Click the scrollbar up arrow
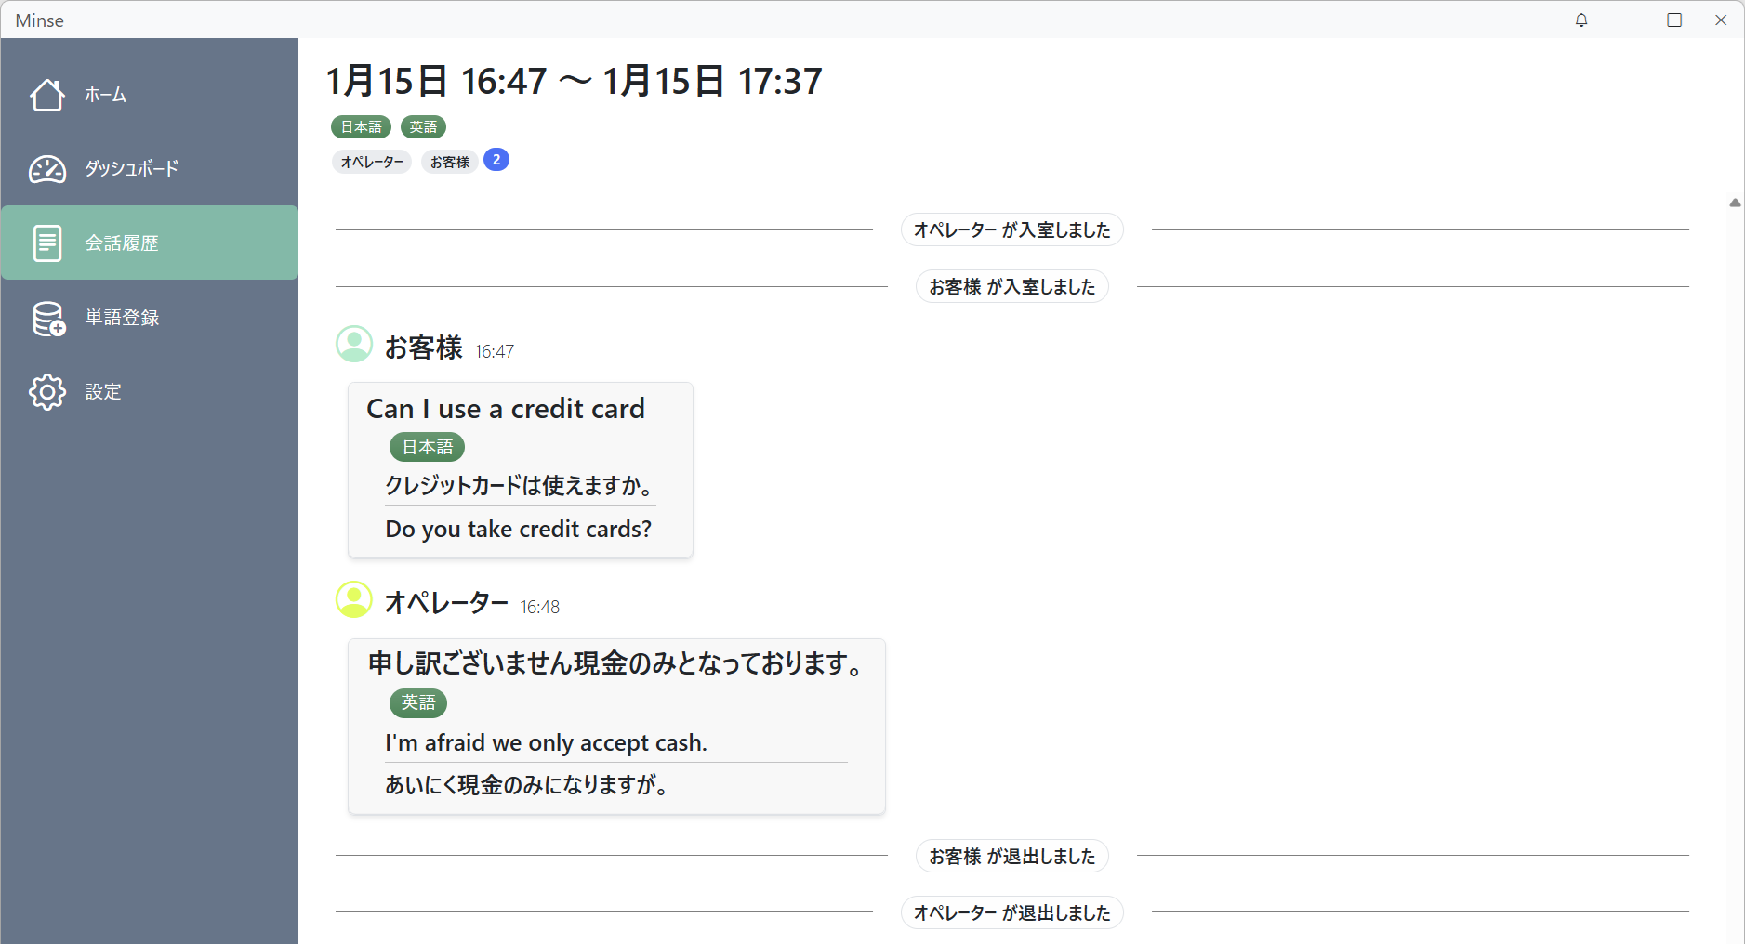1745x944 pixels. [x=1735, y=203]
